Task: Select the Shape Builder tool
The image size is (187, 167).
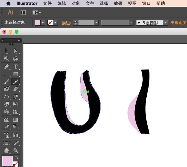Action: [x=6, y=112]
